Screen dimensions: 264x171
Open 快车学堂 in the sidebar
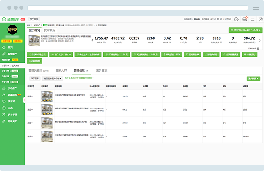pos(12,115)
